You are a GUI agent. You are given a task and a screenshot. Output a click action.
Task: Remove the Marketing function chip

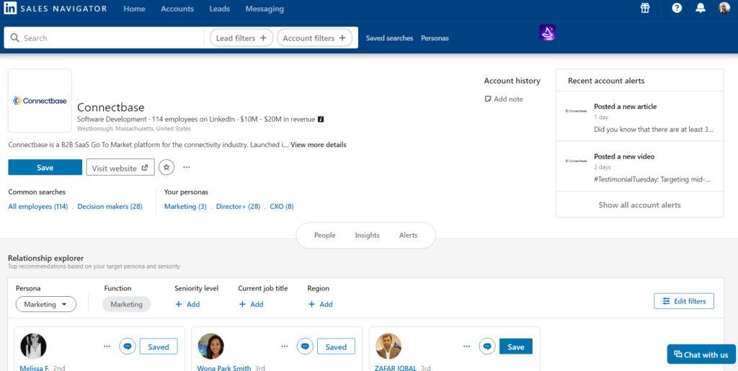(127, 304)
